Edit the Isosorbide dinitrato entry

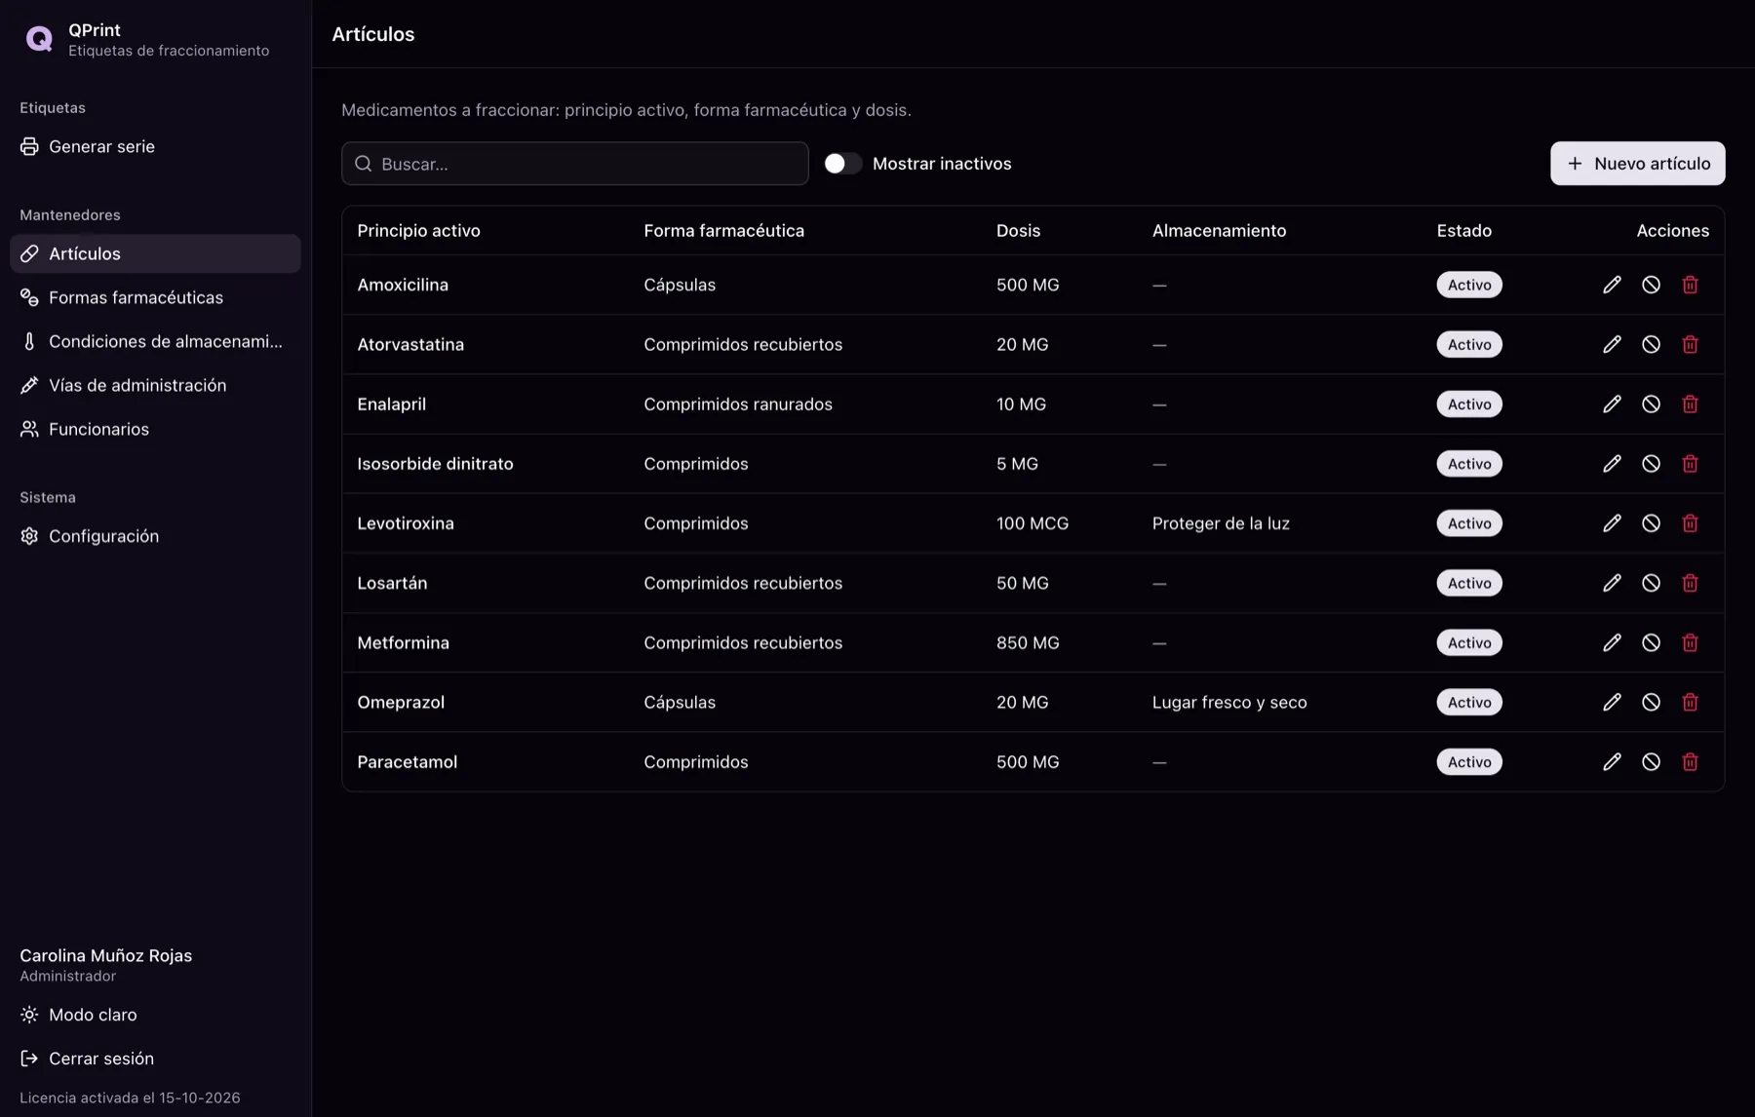(x=1612, y=464)
